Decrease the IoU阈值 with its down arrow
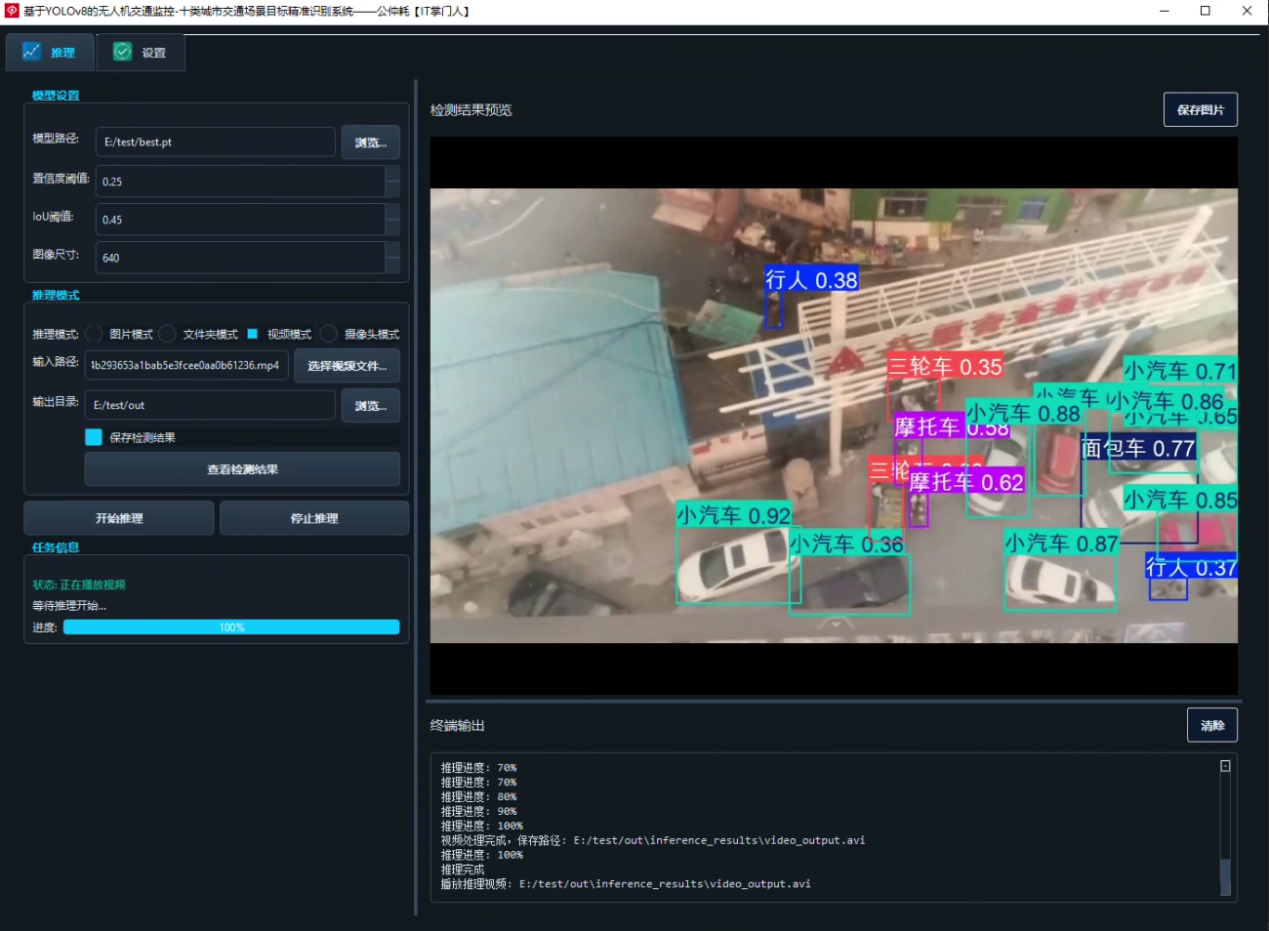The width and height of the screenshot is (1269, 931). (x=392, y=227)
